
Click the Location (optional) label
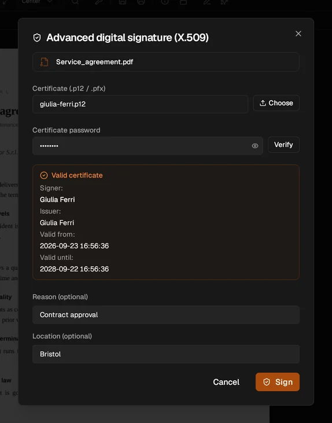62,336
